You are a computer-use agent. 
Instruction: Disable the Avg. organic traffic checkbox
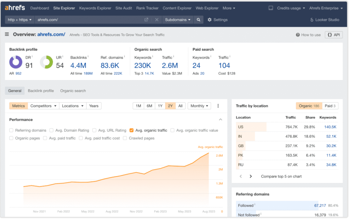131,130
